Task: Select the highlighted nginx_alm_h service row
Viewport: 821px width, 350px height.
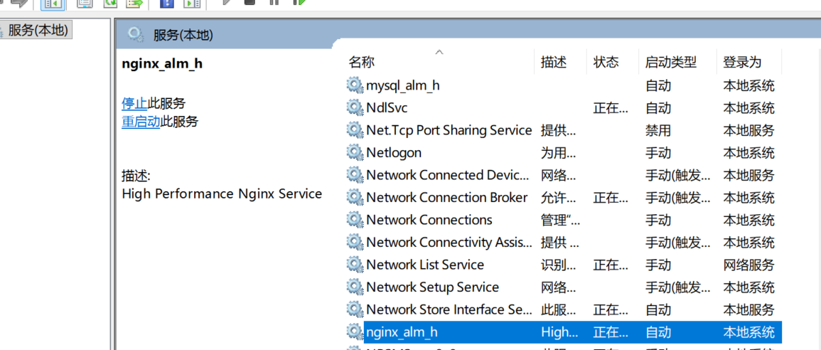Action: pyautogui.click(x=564, y=332)
